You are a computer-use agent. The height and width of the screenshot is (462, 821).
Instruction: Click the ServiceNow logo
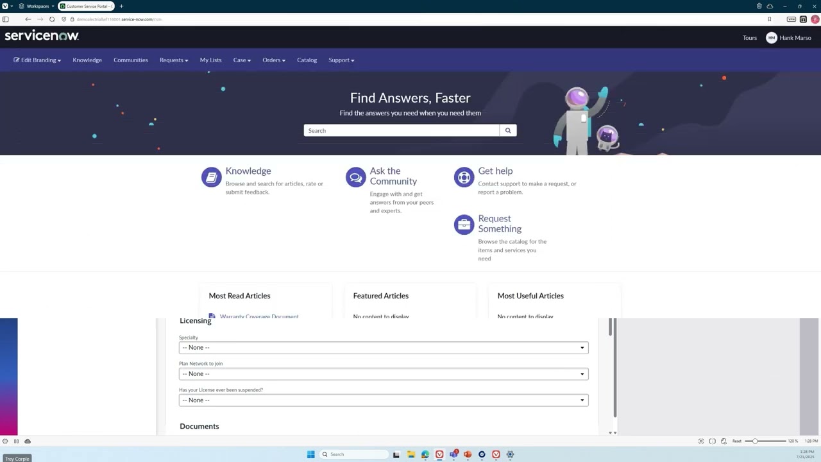pyautogui.click(x=41, y=36)
